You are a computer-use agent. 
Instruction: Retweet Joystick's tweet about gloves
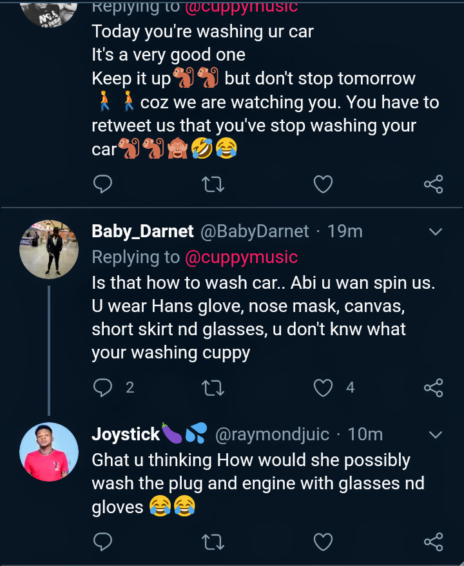[x=213, y=542]
